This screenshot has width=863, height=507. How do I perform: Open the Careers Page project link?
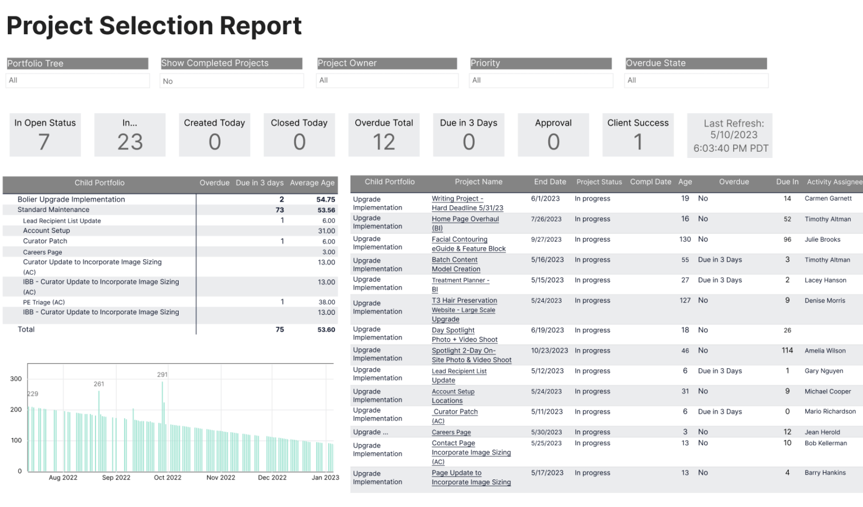click(451, 432)
